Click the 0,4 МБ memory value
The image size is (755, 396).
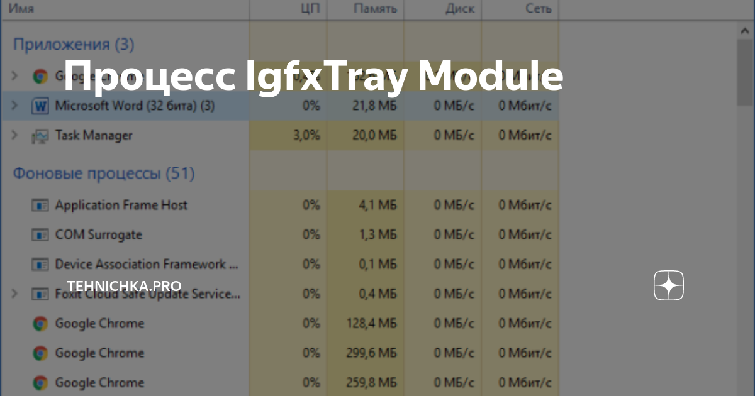click(378, 294)
